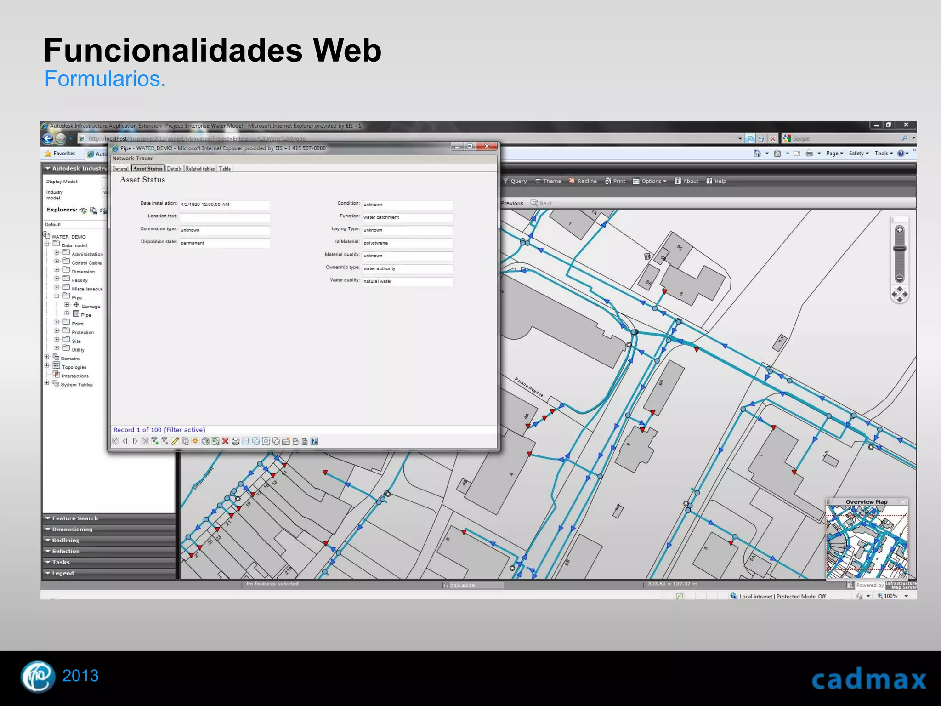Click the pan arrows control on map

(x=900, y=294)
